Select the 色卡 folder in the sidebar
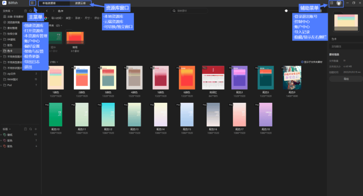The image size is (363, 196). pos(10,51)
